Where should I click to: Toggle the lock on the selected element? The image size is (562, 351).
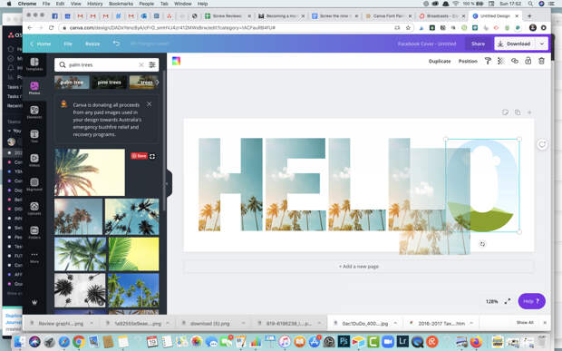pos(528,61)
